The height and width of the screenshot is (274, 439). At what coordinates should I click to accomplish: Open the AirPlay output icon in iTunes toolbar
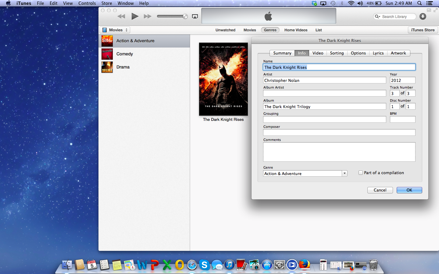tap(195, 16)
